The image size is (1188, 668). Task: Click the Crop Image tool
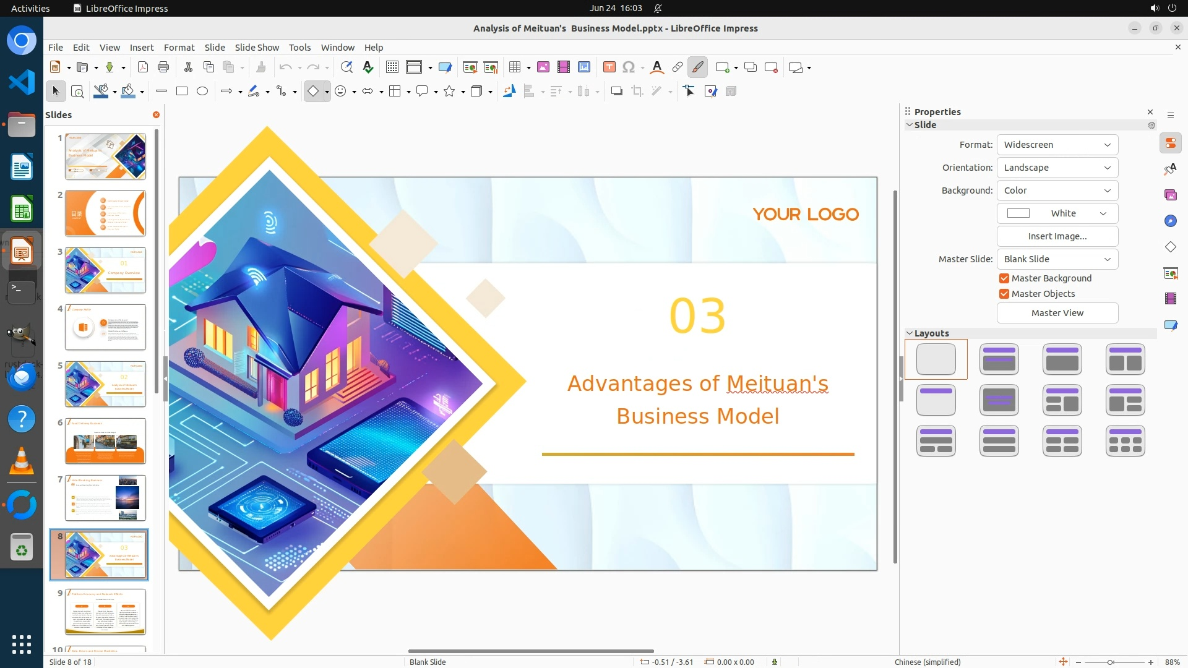[637, 92]
